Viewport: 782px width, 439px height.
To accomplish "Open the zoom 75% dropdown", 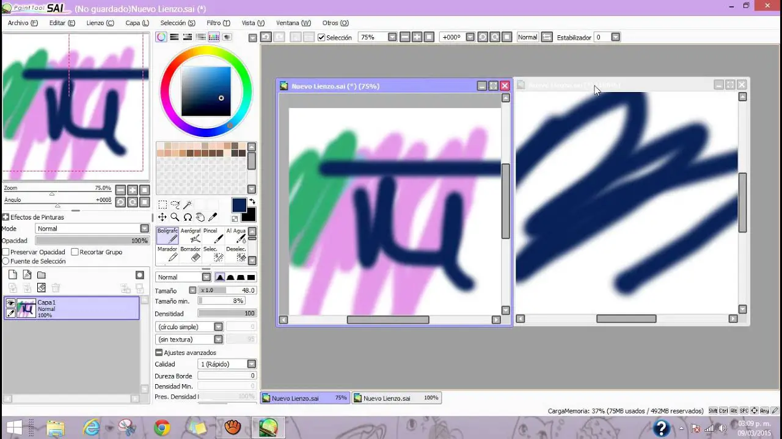I will (x=392, y=37).
